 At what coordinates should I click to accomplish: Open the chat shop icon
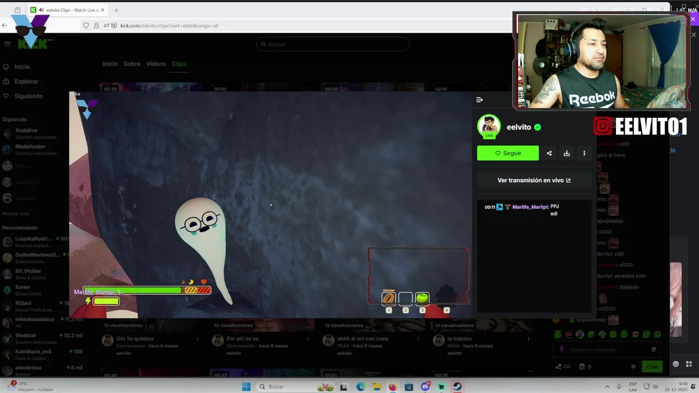[x=582, y=367]
